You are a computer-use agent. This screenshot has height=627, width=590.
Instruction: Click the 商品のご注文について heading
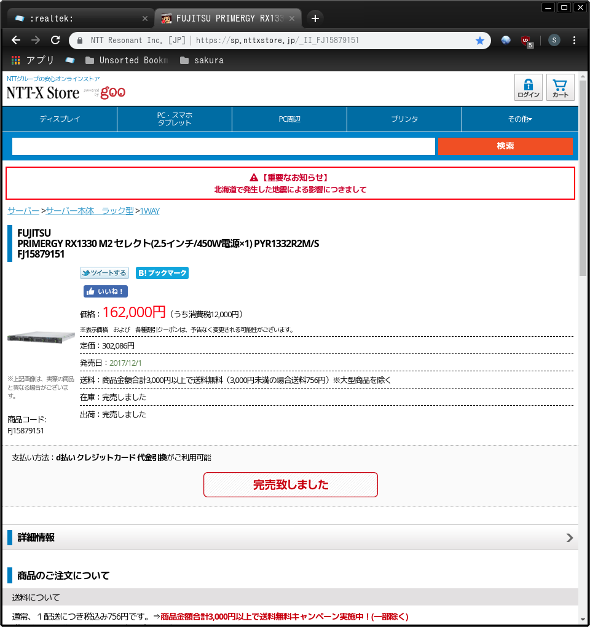63,575
